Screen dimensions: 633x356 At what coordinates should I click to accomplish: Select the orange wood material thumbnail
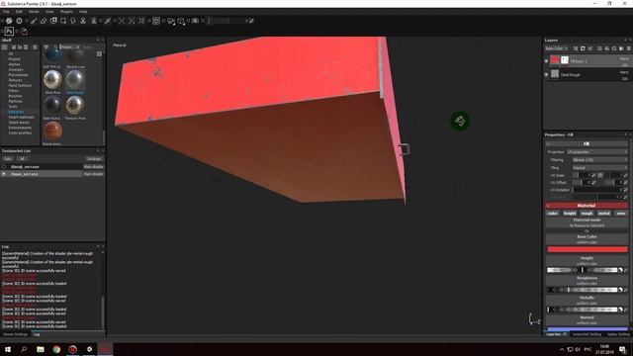tap(52, 133)
